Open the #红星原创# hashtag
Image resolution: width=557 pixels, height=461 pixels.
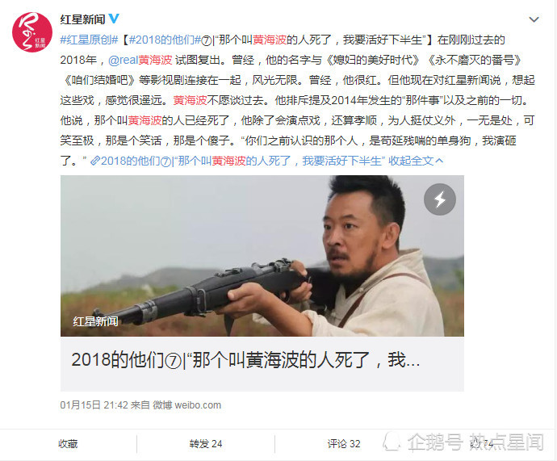89,40
